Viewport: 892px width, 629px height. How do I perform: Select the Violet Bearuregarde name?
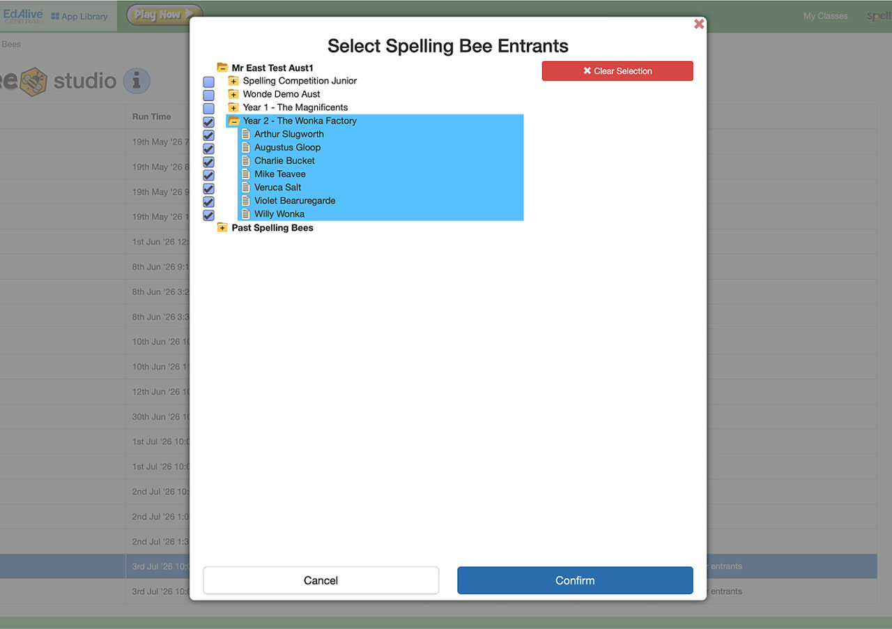pos(295,200)
